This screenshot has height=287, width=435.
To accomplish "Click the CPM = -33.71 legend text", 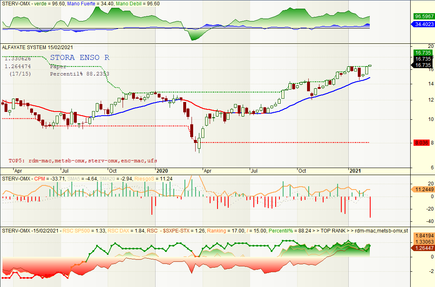I will click(x=50, y=179).
